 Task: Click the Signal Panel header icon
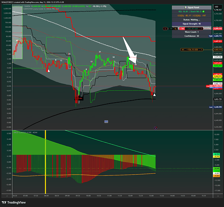(x=185, y=7)
